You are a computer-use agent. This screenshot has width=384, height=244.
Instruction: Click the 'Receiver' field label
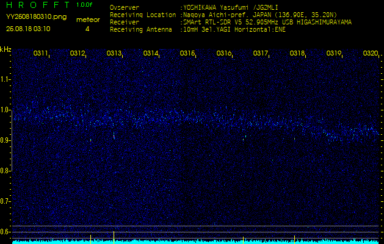[x=125, y=23]
